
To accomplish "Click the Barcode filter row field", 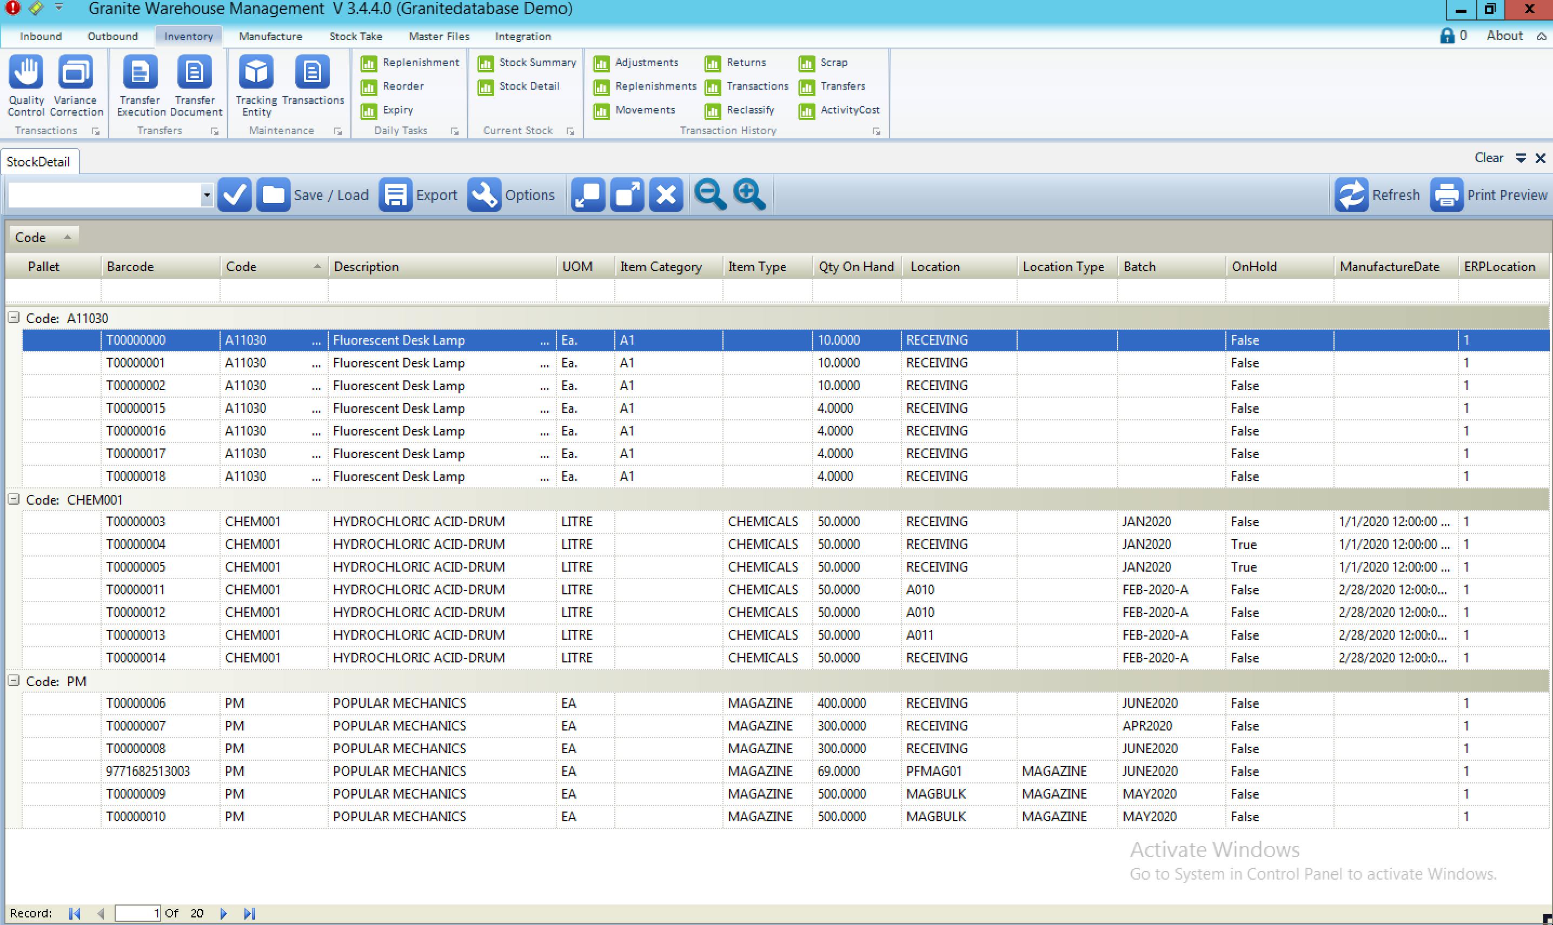I will click(x=160, y=291).
